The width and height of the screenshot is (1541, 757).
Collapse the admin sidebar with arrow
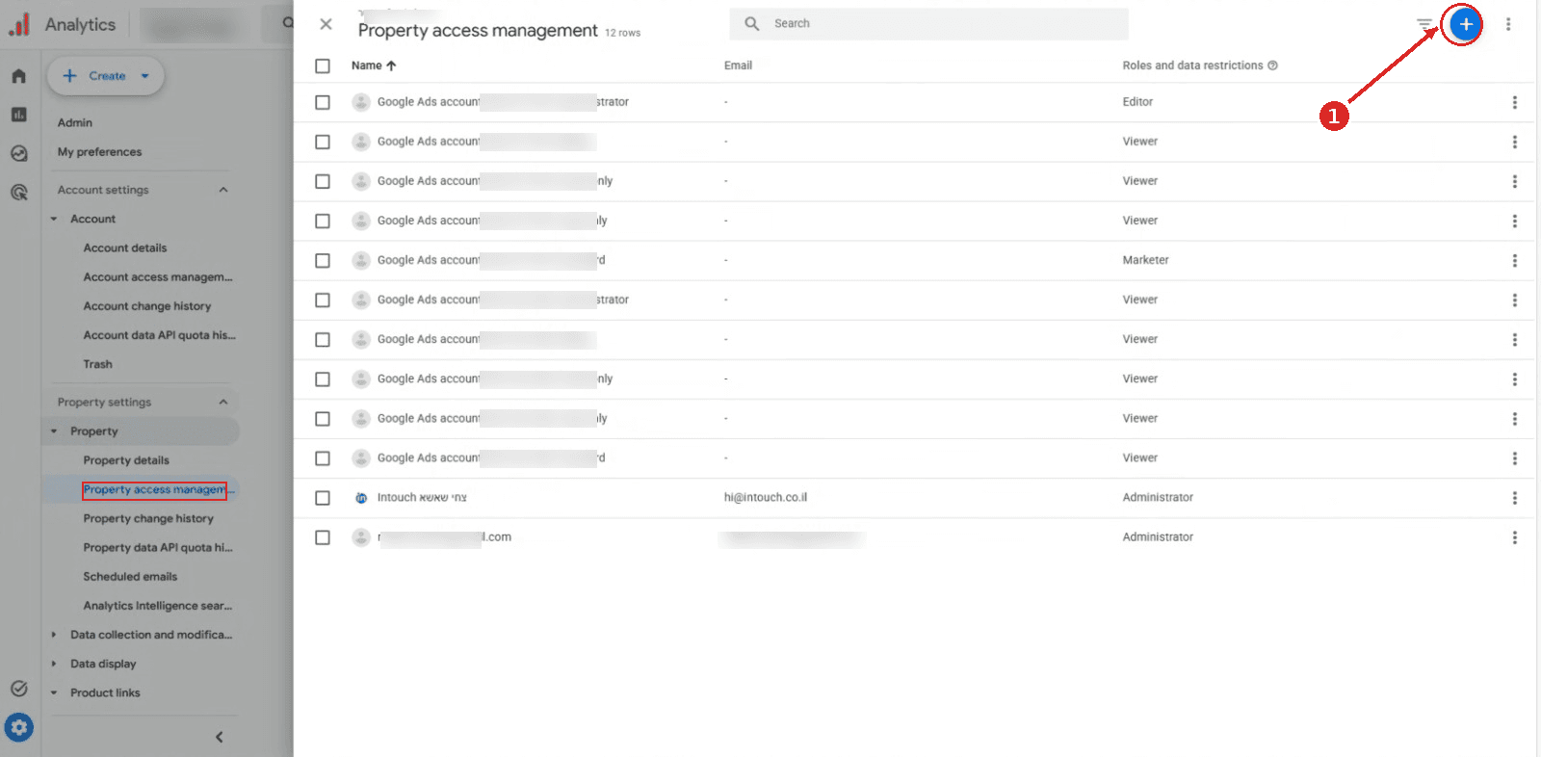[219, 737]
